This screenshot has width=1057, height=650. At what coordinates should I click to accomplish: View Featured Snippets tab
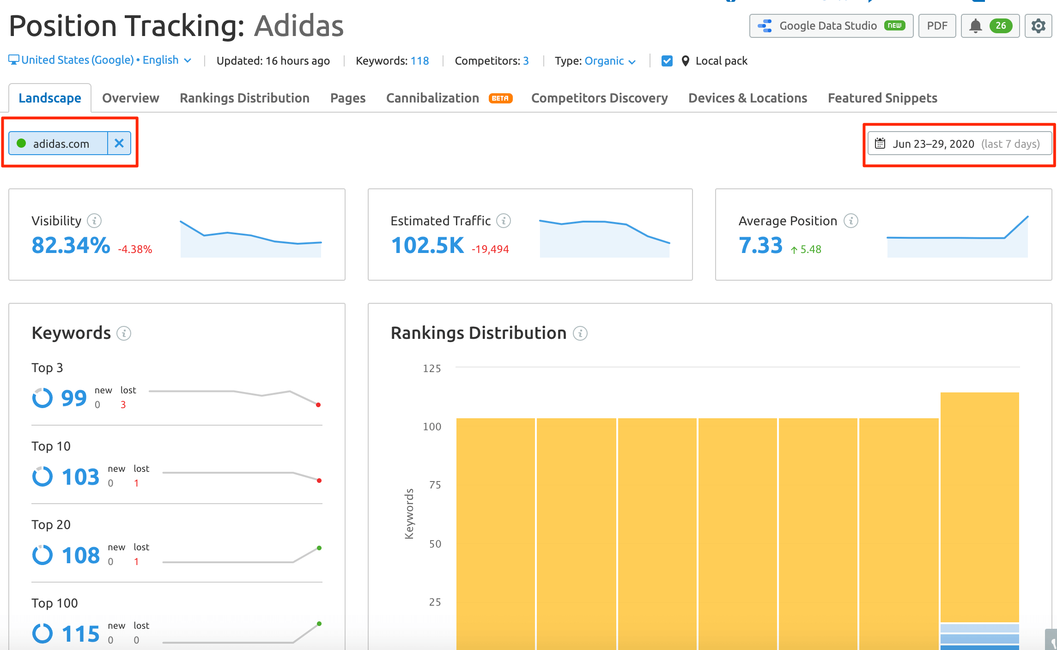point(882,98)
